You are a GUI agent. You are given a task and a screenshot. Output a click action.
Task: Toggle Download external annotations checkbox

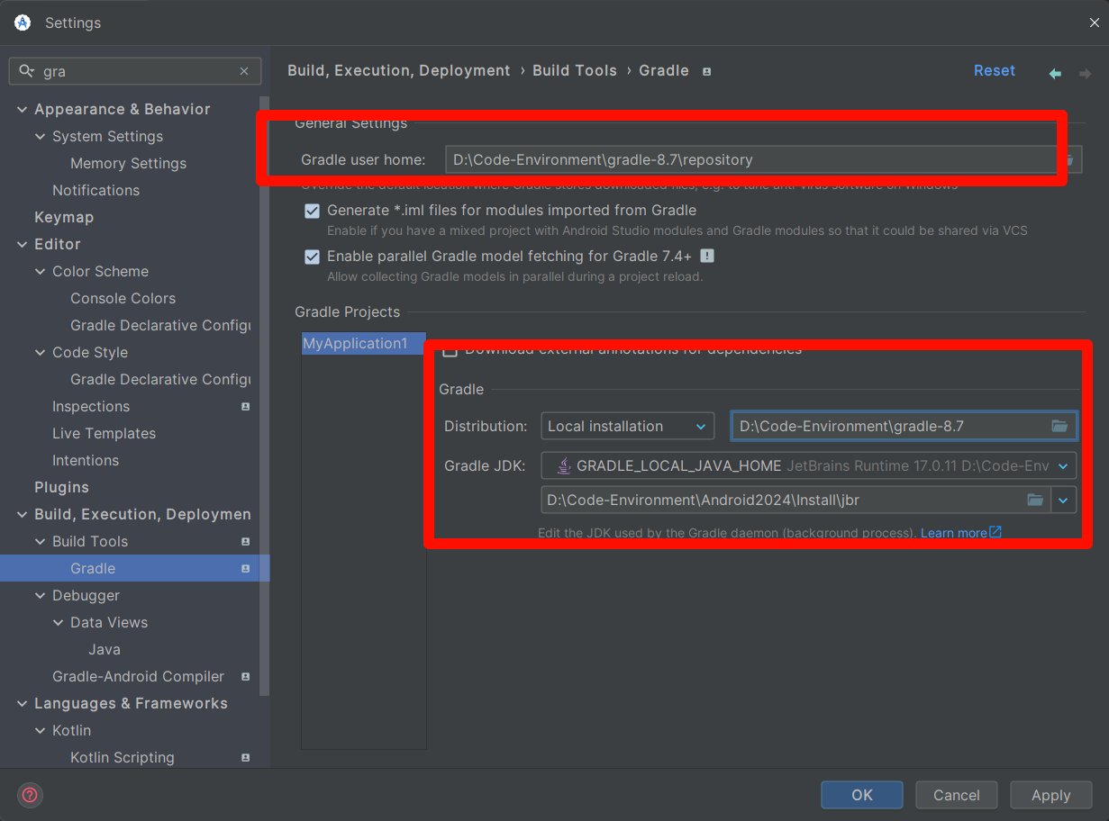coord(450,350)
